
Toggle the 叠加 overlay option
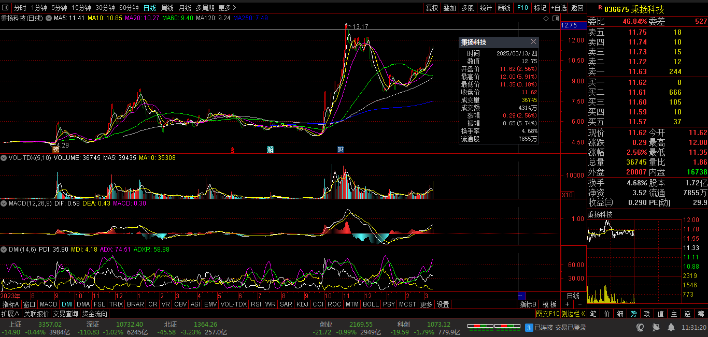[x=449, y=8]
